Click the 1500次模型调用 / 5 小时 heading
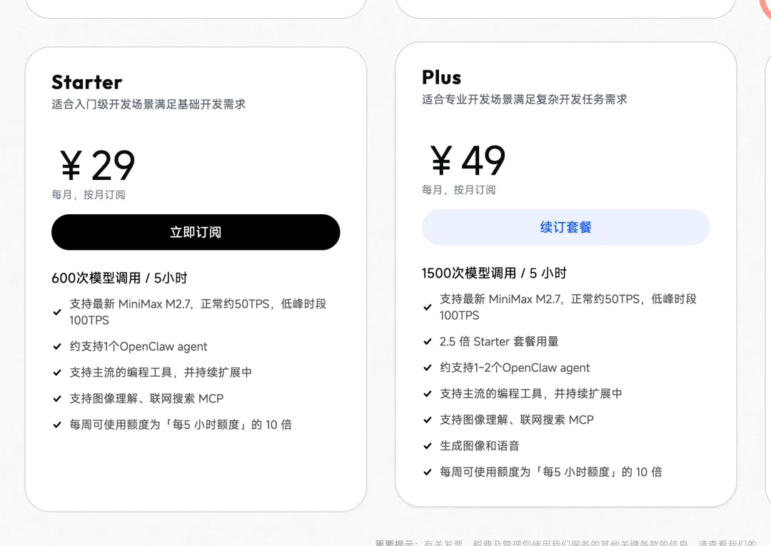 coord(494,273)
